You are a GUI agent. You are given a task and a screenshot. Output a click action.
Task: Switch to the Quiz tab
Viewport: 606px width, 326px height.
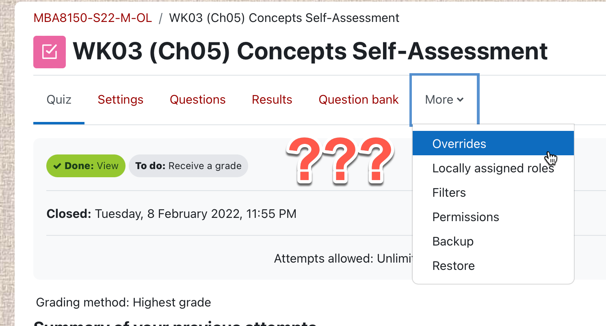point(59,100)
